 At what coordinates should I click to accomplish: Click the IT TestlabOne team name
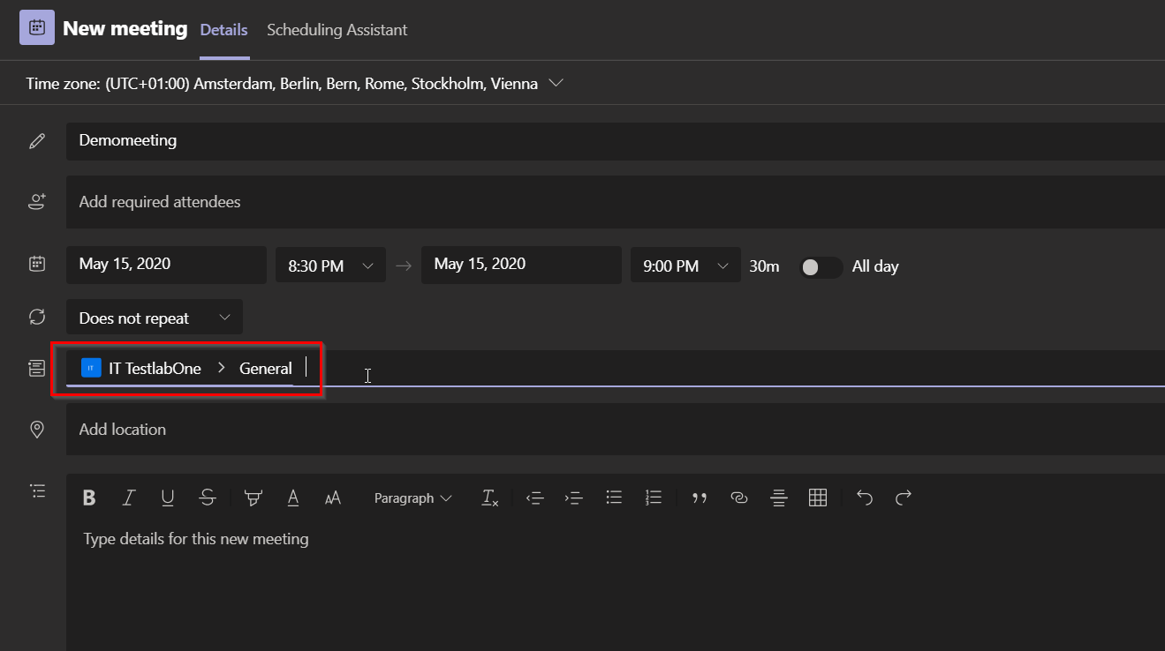(x=155, y=369)
